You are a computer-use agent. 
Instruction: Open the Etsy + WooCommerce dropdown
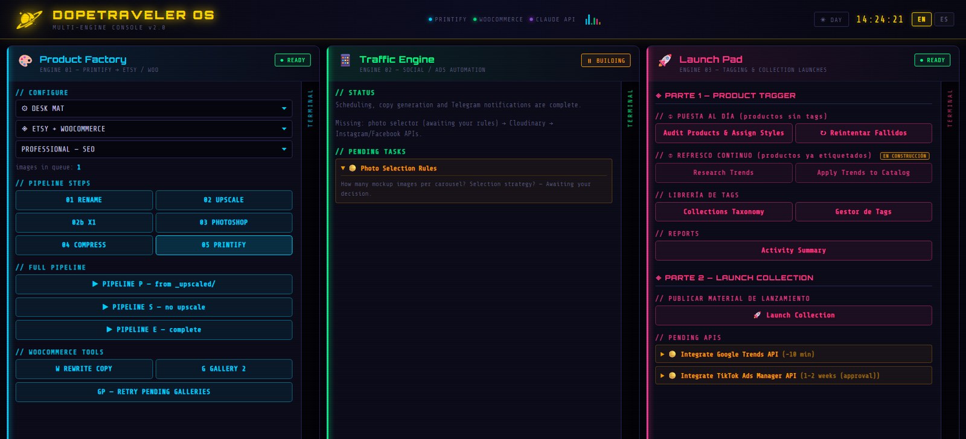point(154,129)
